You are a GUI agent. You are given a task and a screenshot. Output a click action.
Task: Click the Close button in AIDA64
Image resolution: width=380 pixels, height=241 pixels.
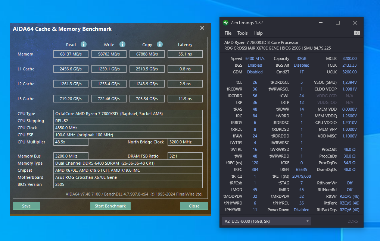(194, 206)
